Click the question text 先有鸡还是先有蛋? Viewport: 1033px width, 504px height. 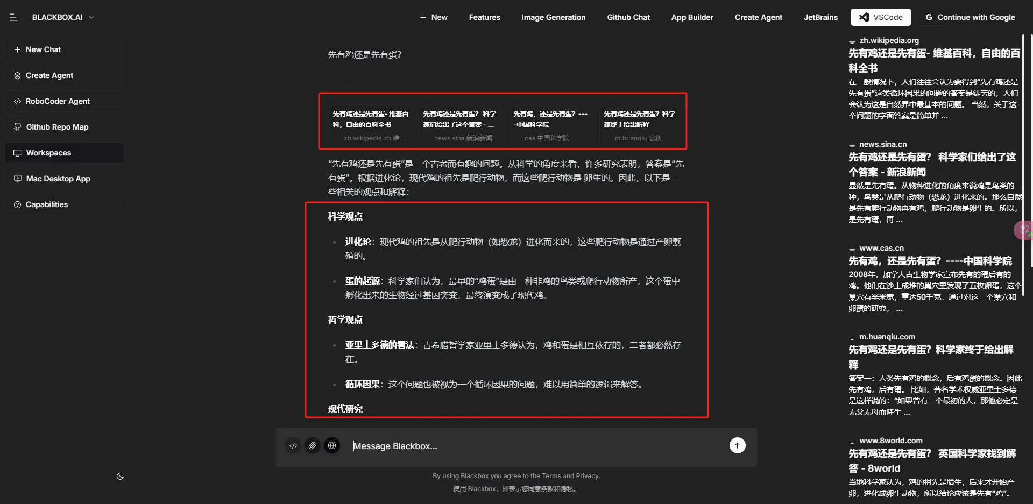tap(365, 54)
